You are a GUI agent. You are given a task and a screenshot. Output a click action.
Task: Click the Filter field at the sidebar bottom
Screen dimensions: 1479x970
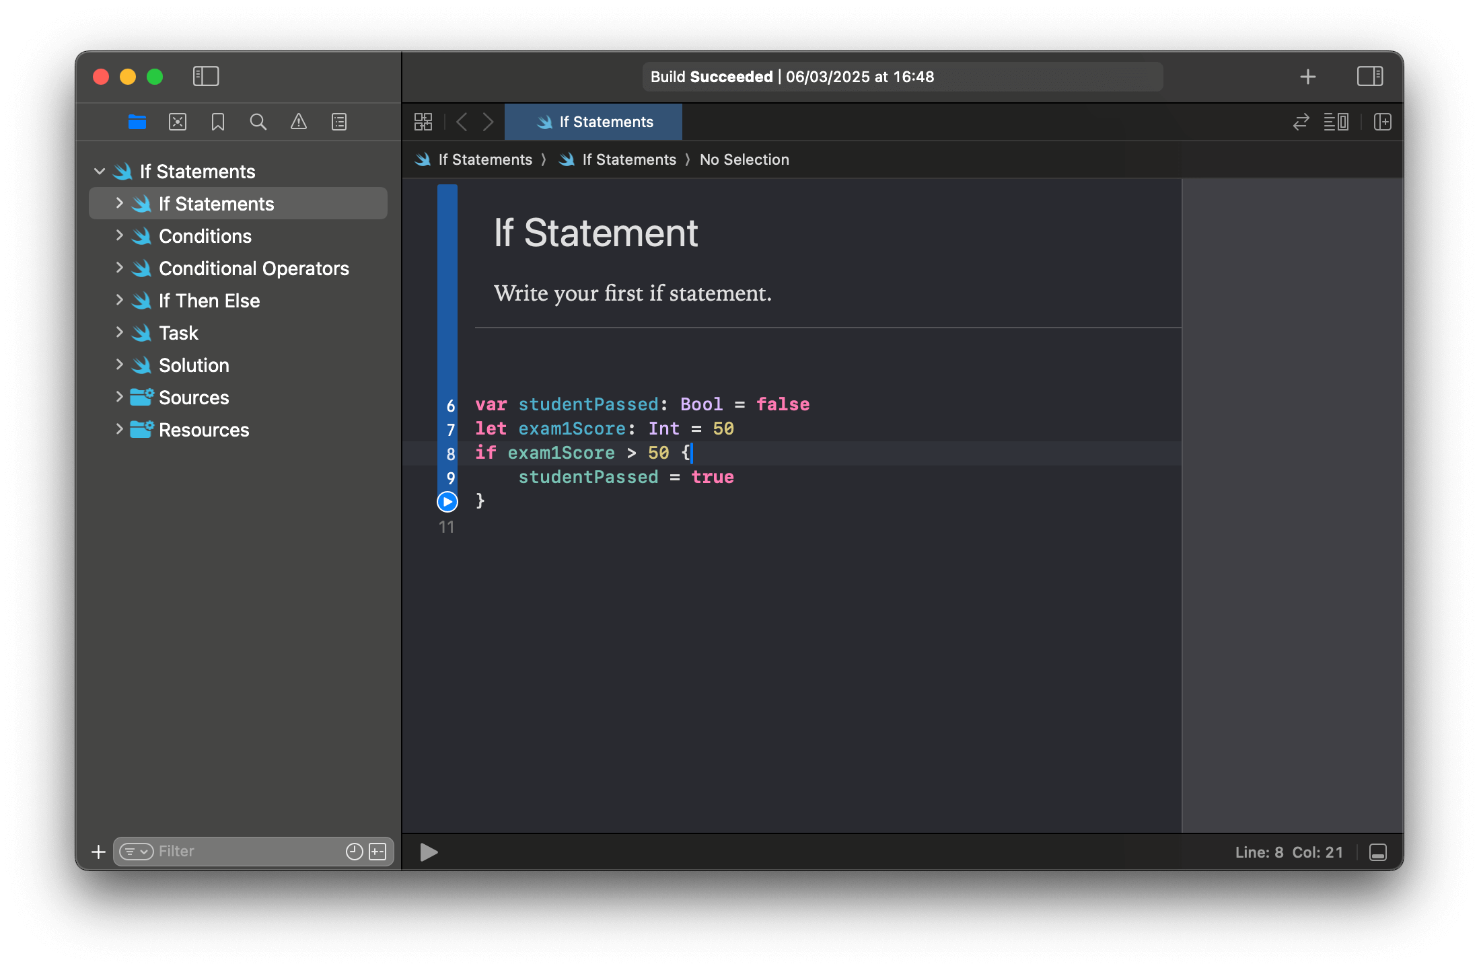[x=222, y=852]
